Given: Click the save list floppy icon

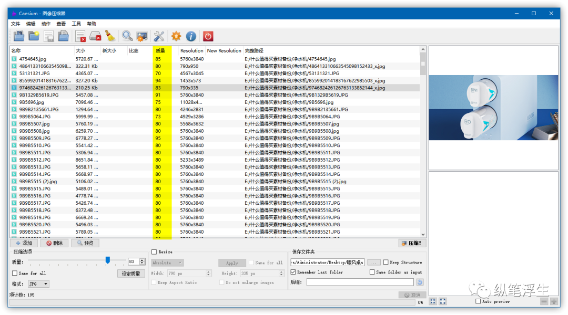Looking at the screenshot, I should pos(49,36).
